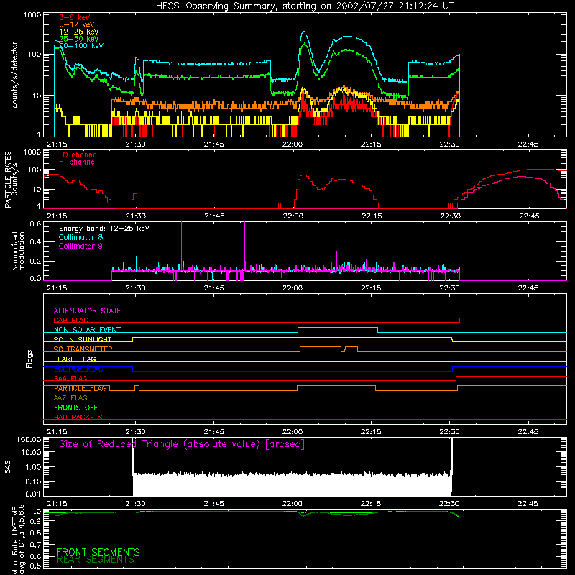Image resolution: width=575 pixels, height=575 pixels.
Task: Click the Normalized modulation axis label
Action: (18, 251)
